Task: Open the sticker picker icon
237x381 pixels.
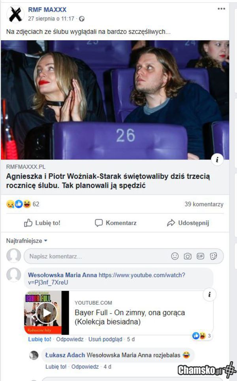Action: tap(213, 256)
